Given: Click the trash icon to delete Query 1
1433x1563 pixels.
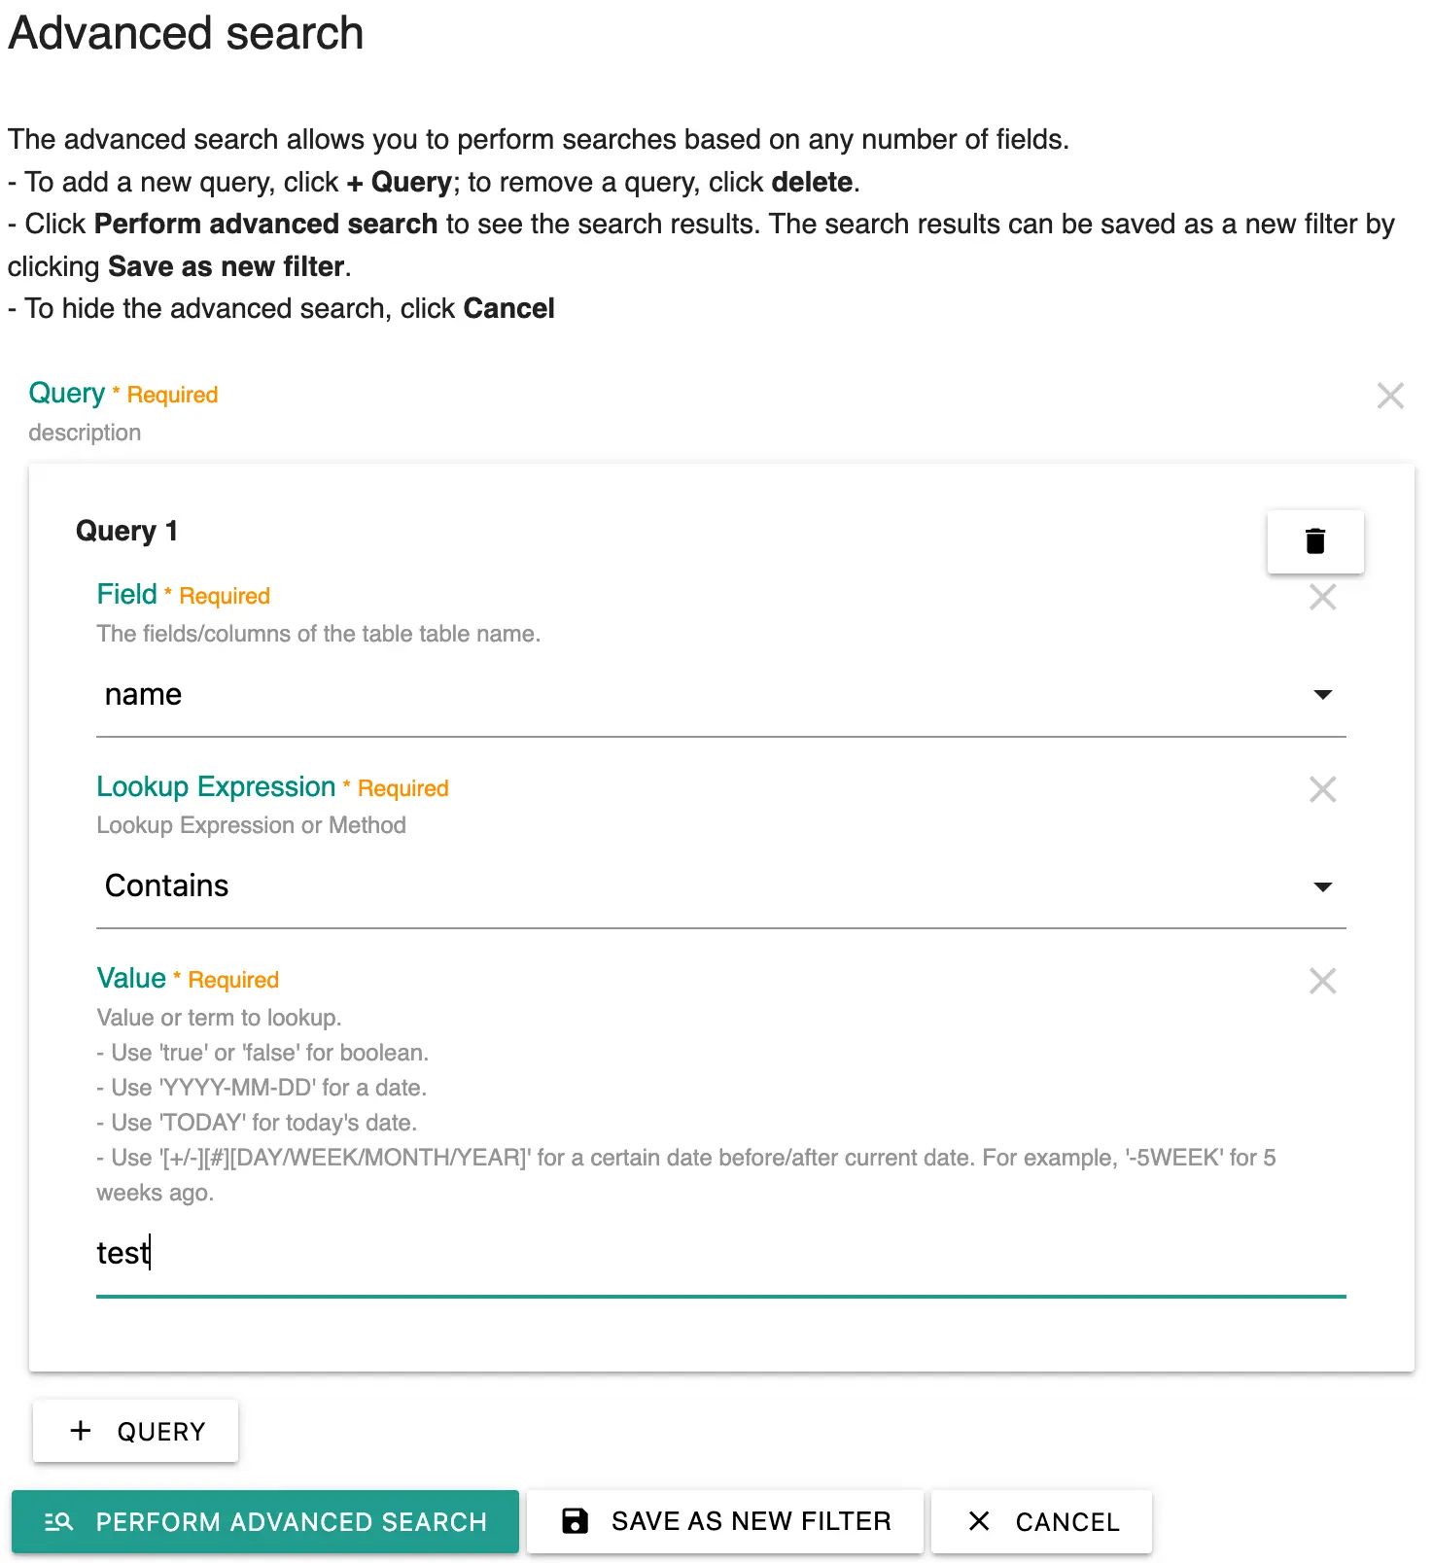Looking at the screenshot, I should [1314, 540].
